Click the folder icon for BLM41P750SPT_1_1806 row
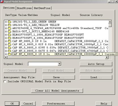Screen dimensions: 118x106 [9, 35]
